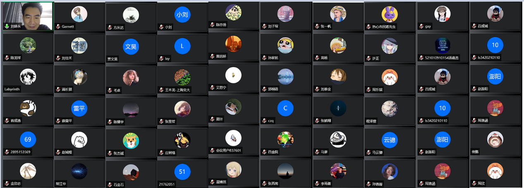Screen dimensions: 524x188
Task: Click the muted mic icon beside lxy
Action: click(161, 58)
